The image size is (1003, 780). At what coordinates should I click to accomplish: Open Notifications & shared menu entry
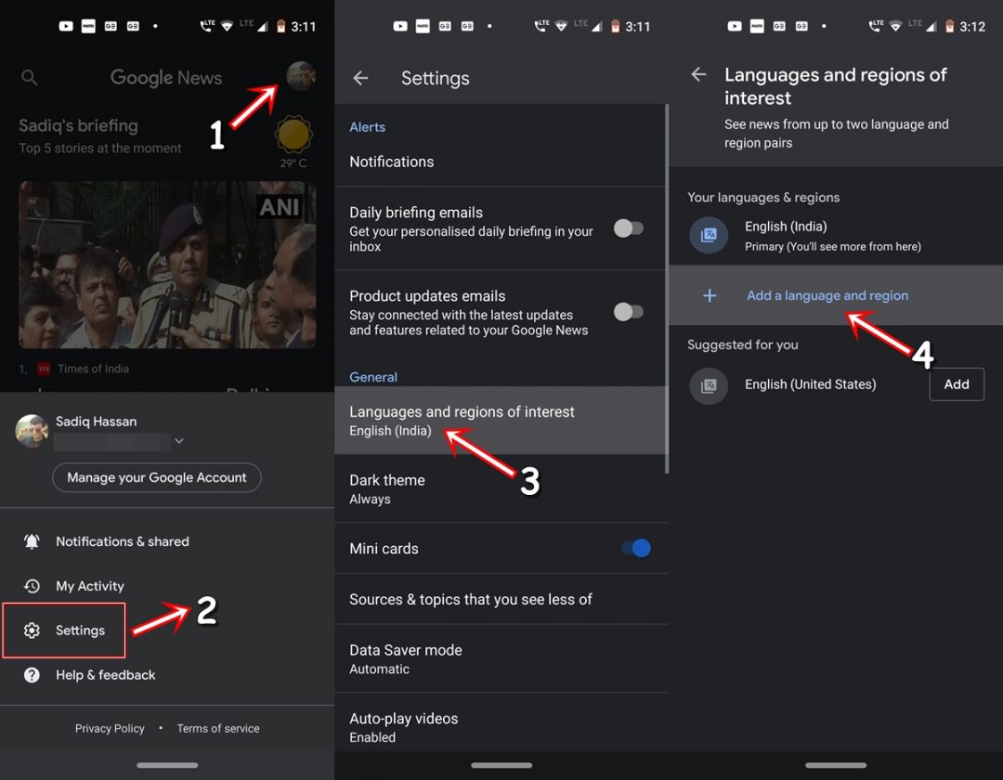167,541
